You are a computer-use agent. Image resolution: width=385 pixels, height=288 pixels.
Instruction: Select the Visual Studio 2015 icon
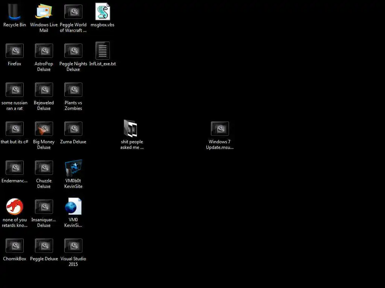[73, 245]
